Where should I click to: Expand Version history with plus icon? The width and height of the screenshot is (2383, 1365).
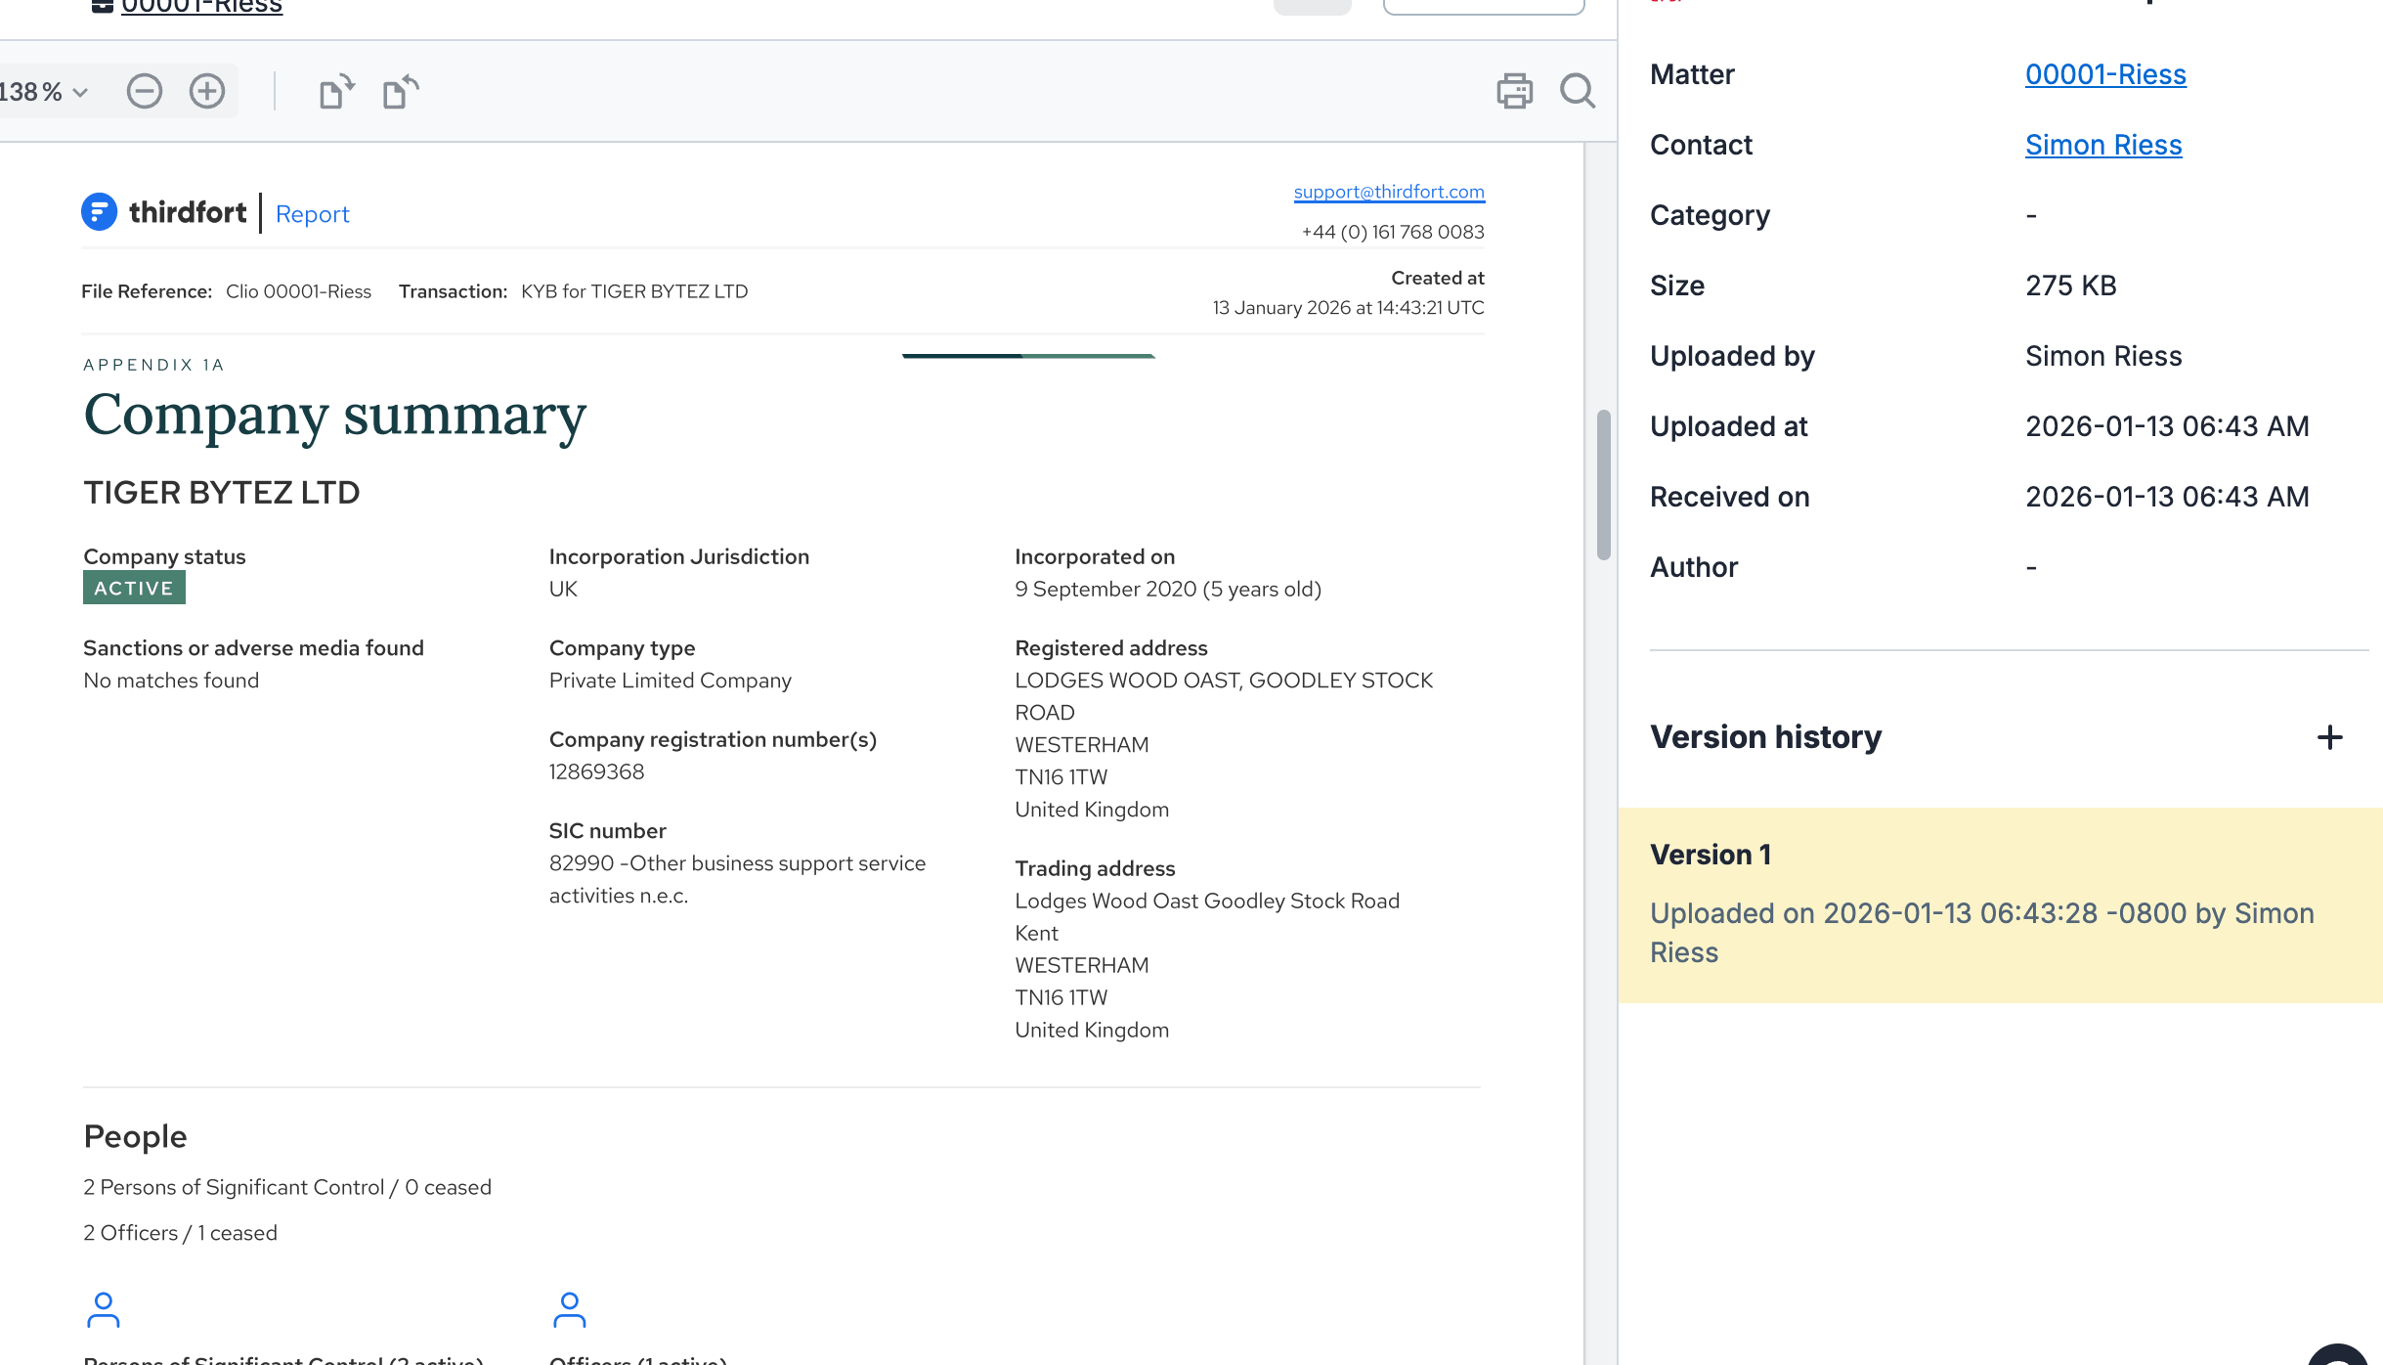pos(2329,737)
